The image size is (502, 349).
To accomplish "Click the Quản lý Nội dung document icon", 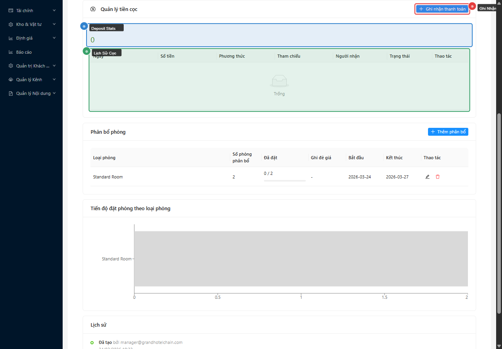I will (x=10, y=93).
